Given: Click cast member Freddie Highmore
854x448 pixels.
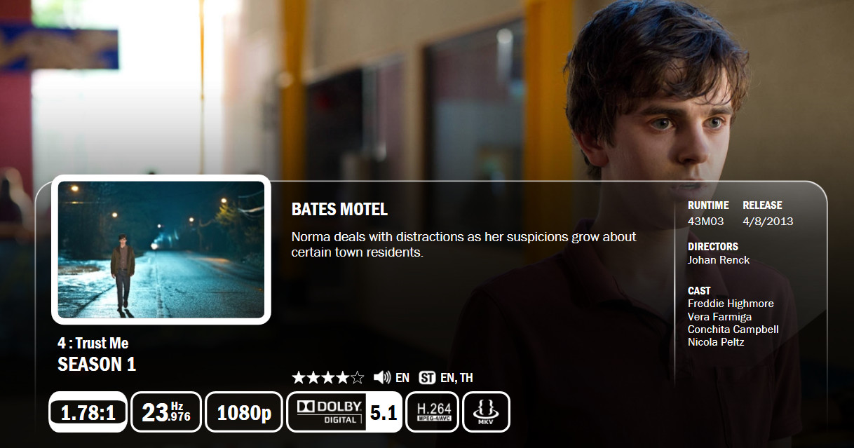Looking at the screenshot, I should click(731, 304).
